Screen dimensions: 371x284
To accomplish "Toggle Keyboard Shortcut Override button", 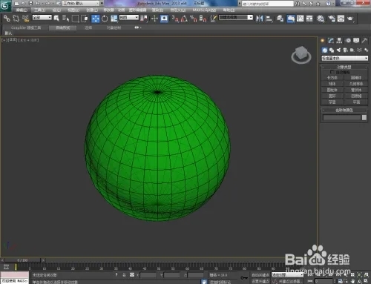I will pyautogui.click(x=164, y=19).
